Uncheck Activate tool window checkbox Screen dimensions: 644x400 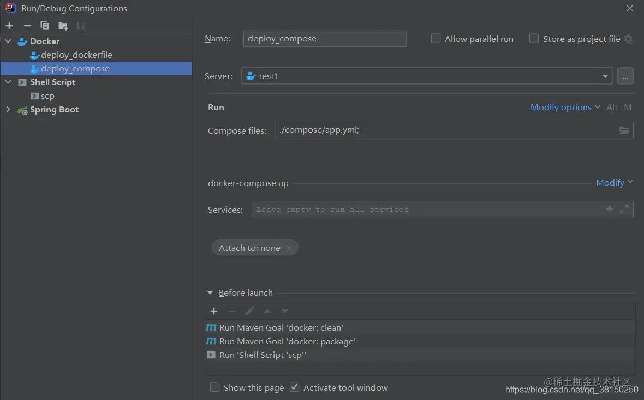295,387
